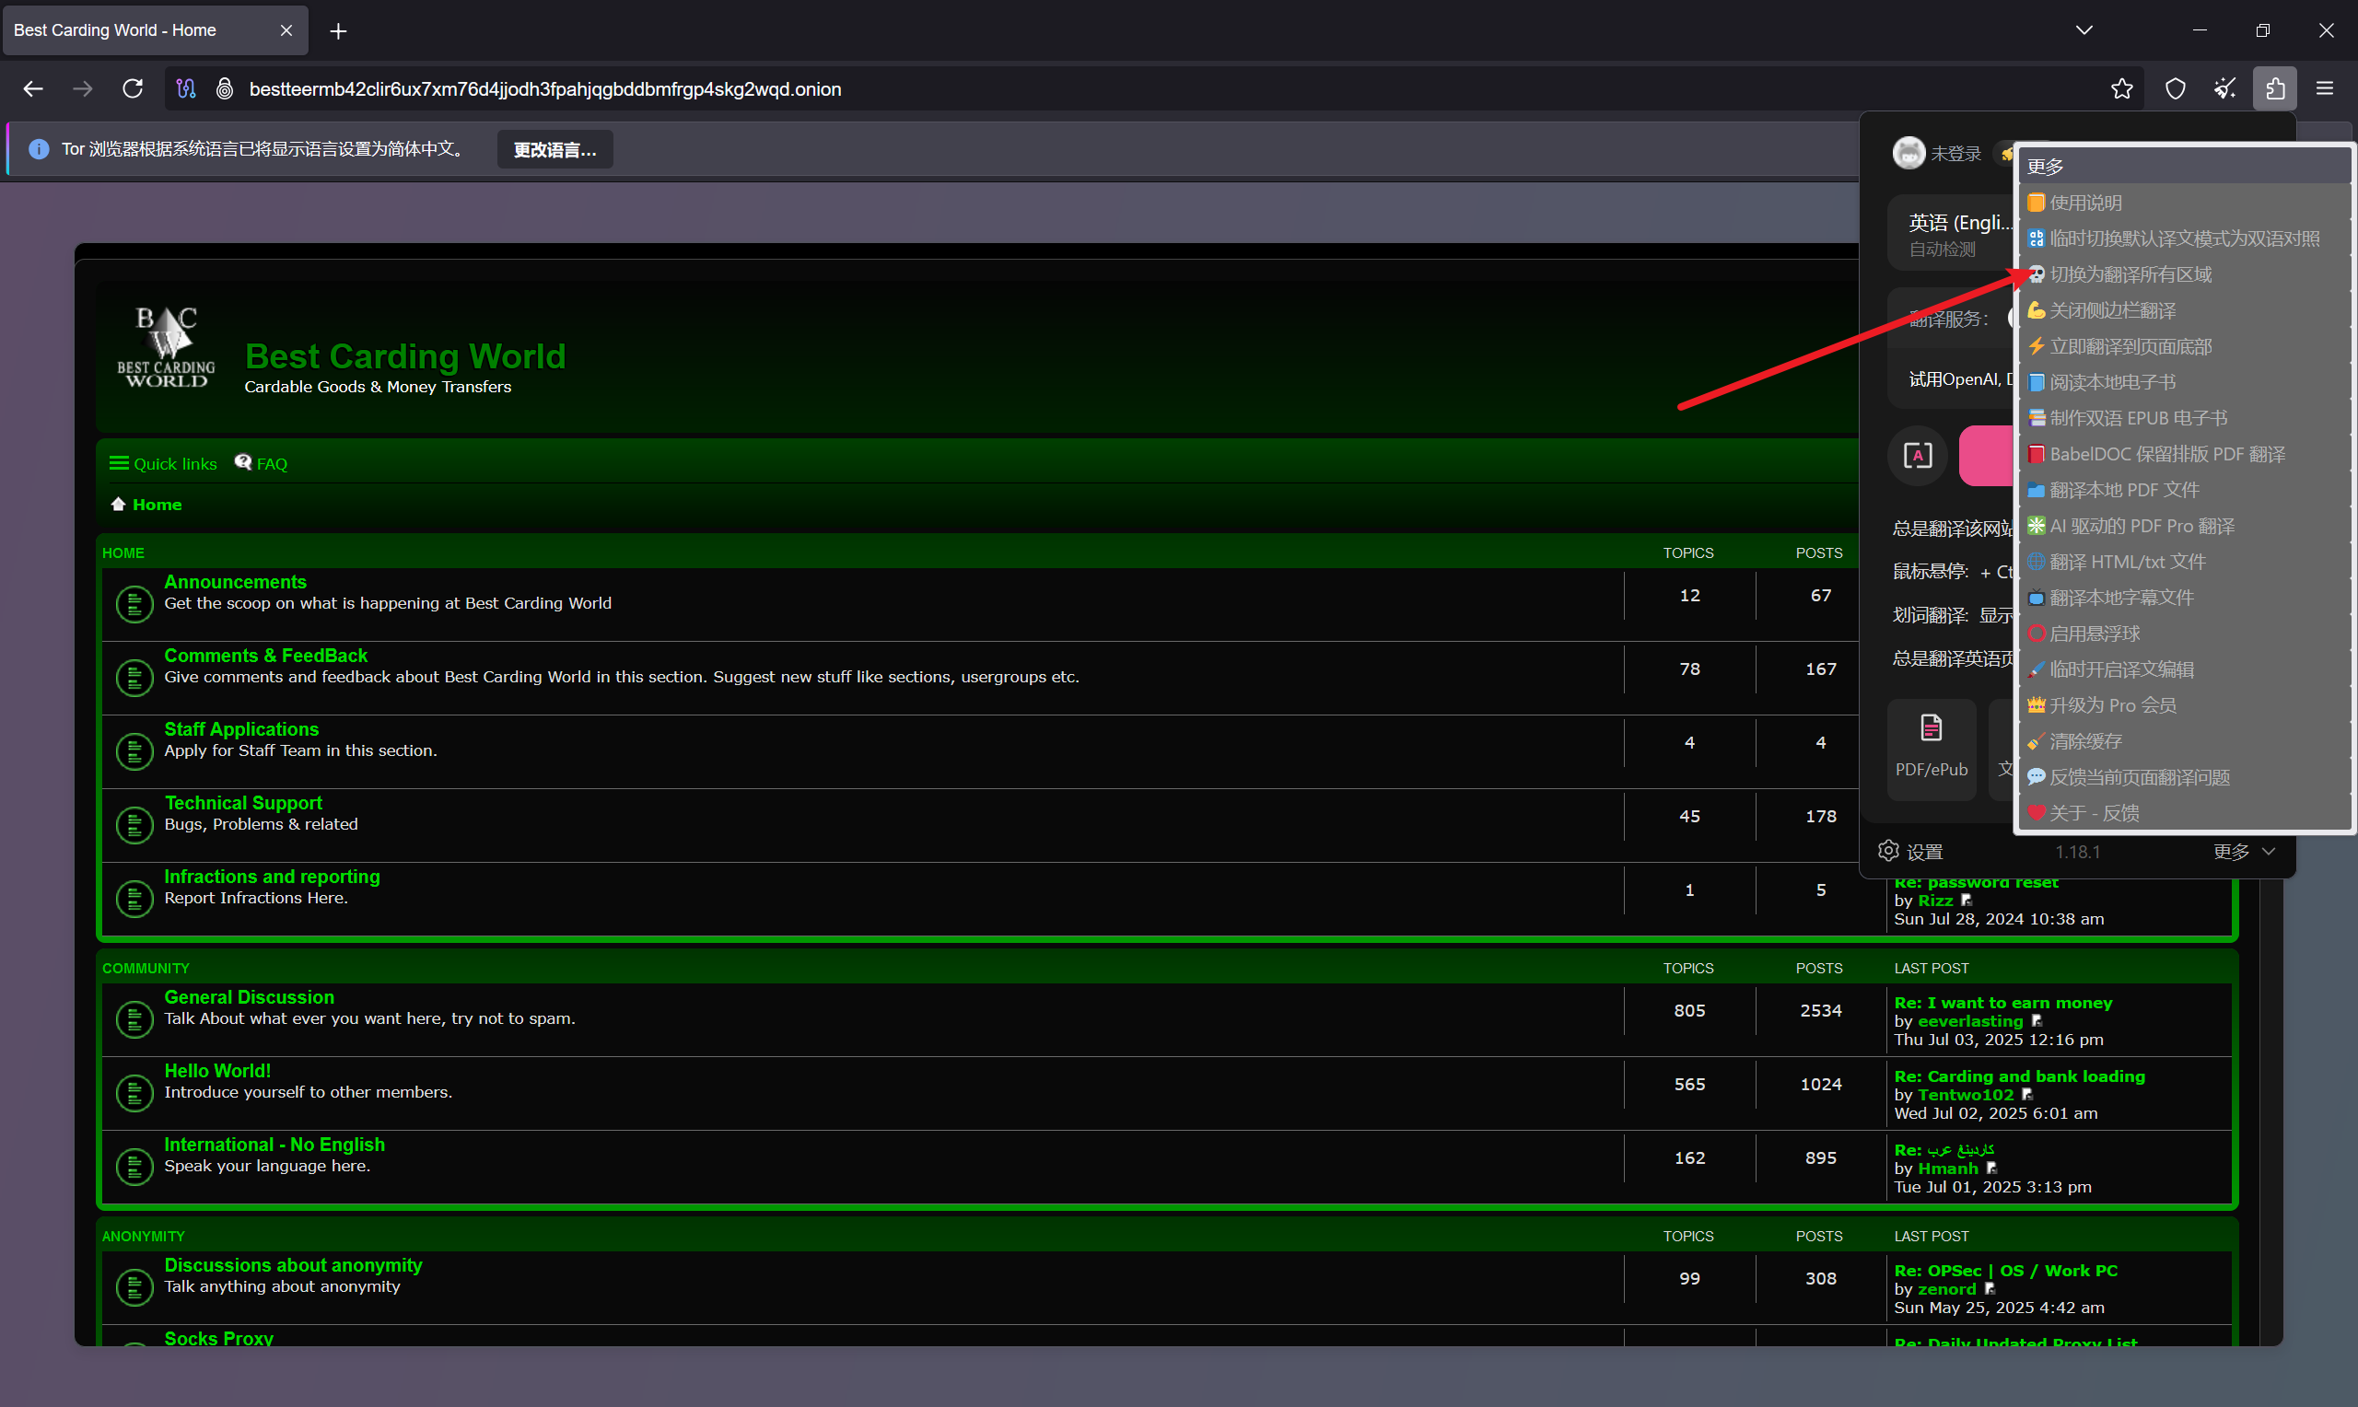This screenshot has width=2358, height=1407.
Task: Click the pink translate button
Action: point(1985,456)
